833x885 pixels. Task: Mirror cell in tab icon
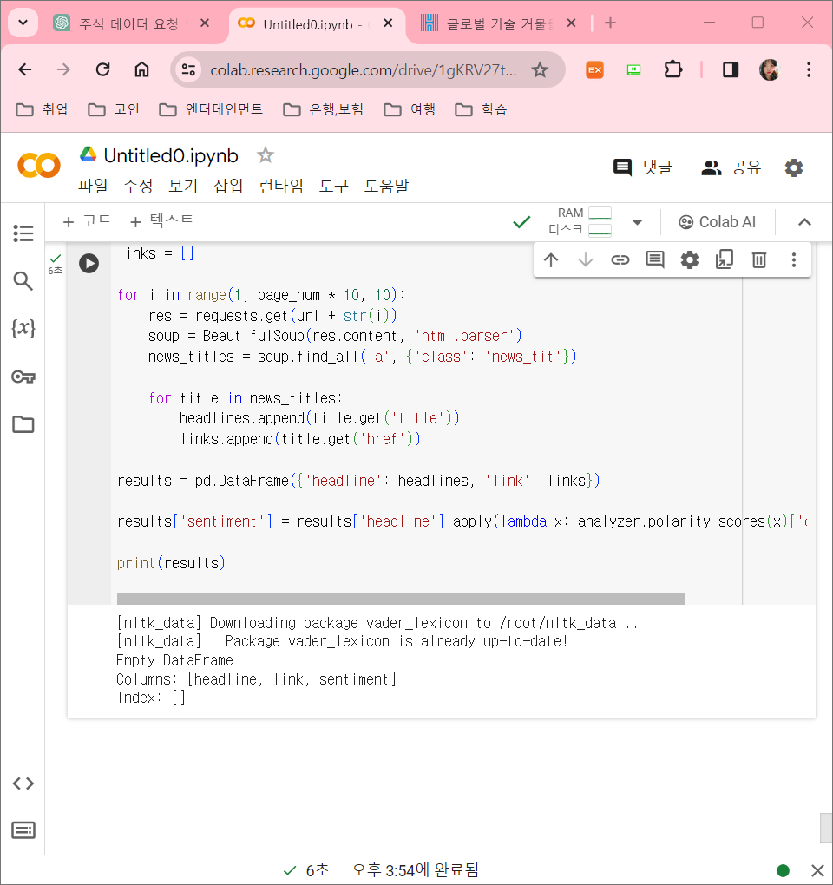pos(724,259)
